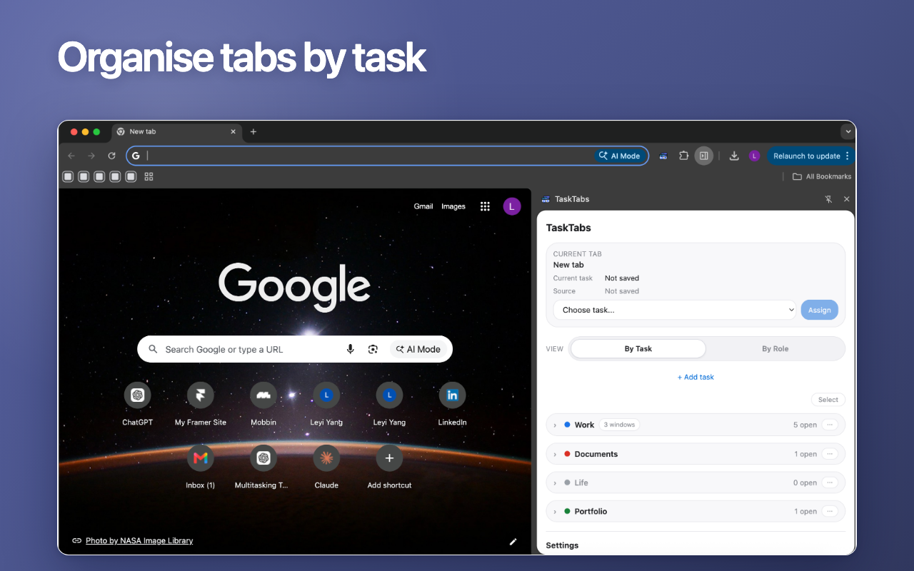Image resolution: width=914 pixels, height=571 pixels.
Task: Open the Gmail link
Action: (423, 206)
